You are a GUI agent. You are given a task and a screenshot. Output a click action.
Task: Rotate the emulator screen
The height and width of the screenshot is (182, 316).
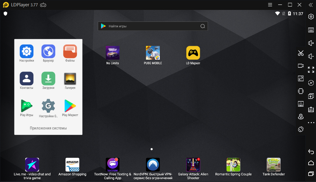tap(301, 129)
